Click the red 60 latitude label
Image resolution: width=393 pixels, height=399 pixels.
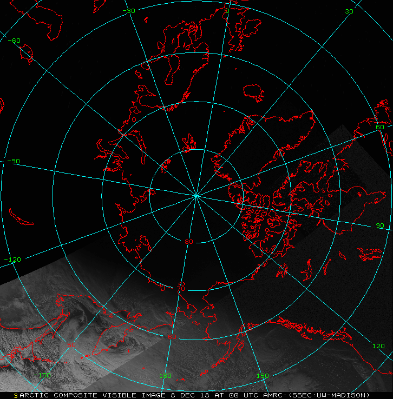(x=172, y=337)
